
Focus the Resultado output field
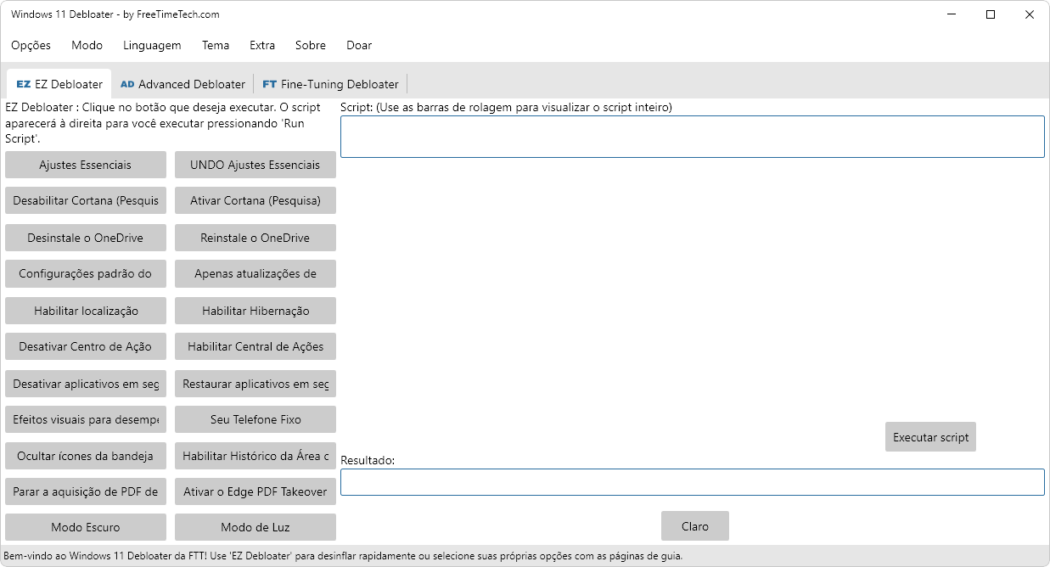pyautogui.click(x=692, y=482)
